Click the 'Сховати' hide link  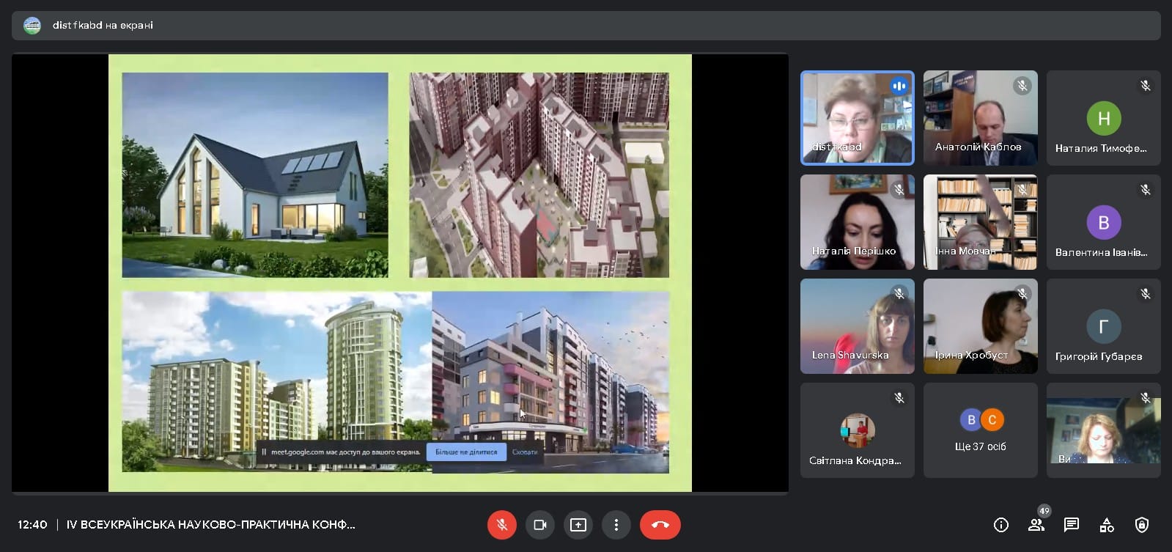tap(525, 452)
